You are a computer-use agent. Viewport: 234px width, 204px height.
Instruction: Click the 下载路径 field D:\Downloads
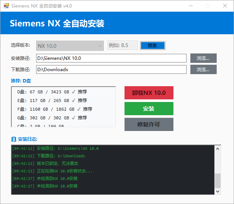[x=111, y=70]
